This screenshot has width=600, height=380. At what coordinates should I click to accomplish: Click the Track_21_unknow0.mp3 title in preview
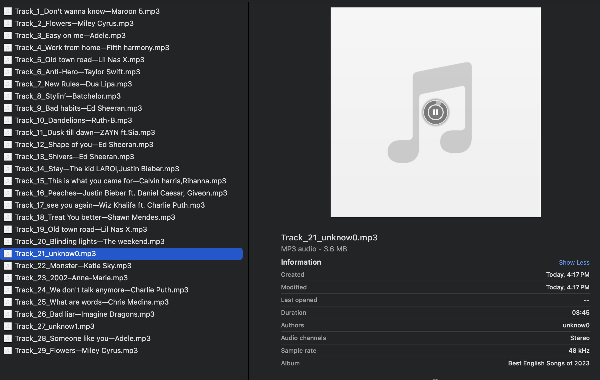(x=329, y=238)
